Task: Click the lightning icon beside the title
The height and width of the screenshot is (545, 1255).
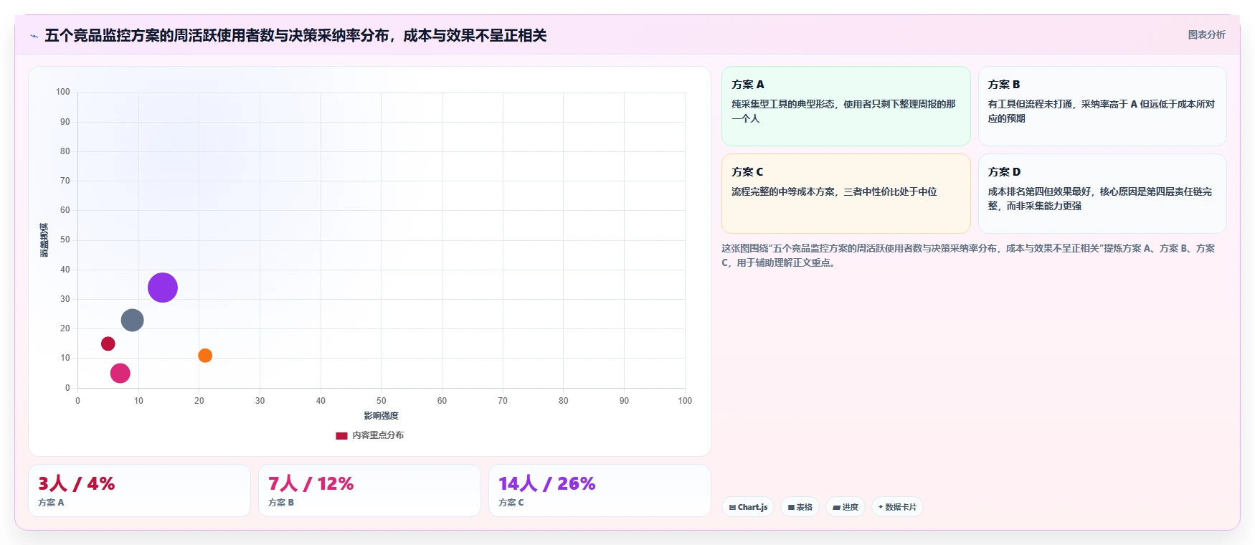Action: 34,36
